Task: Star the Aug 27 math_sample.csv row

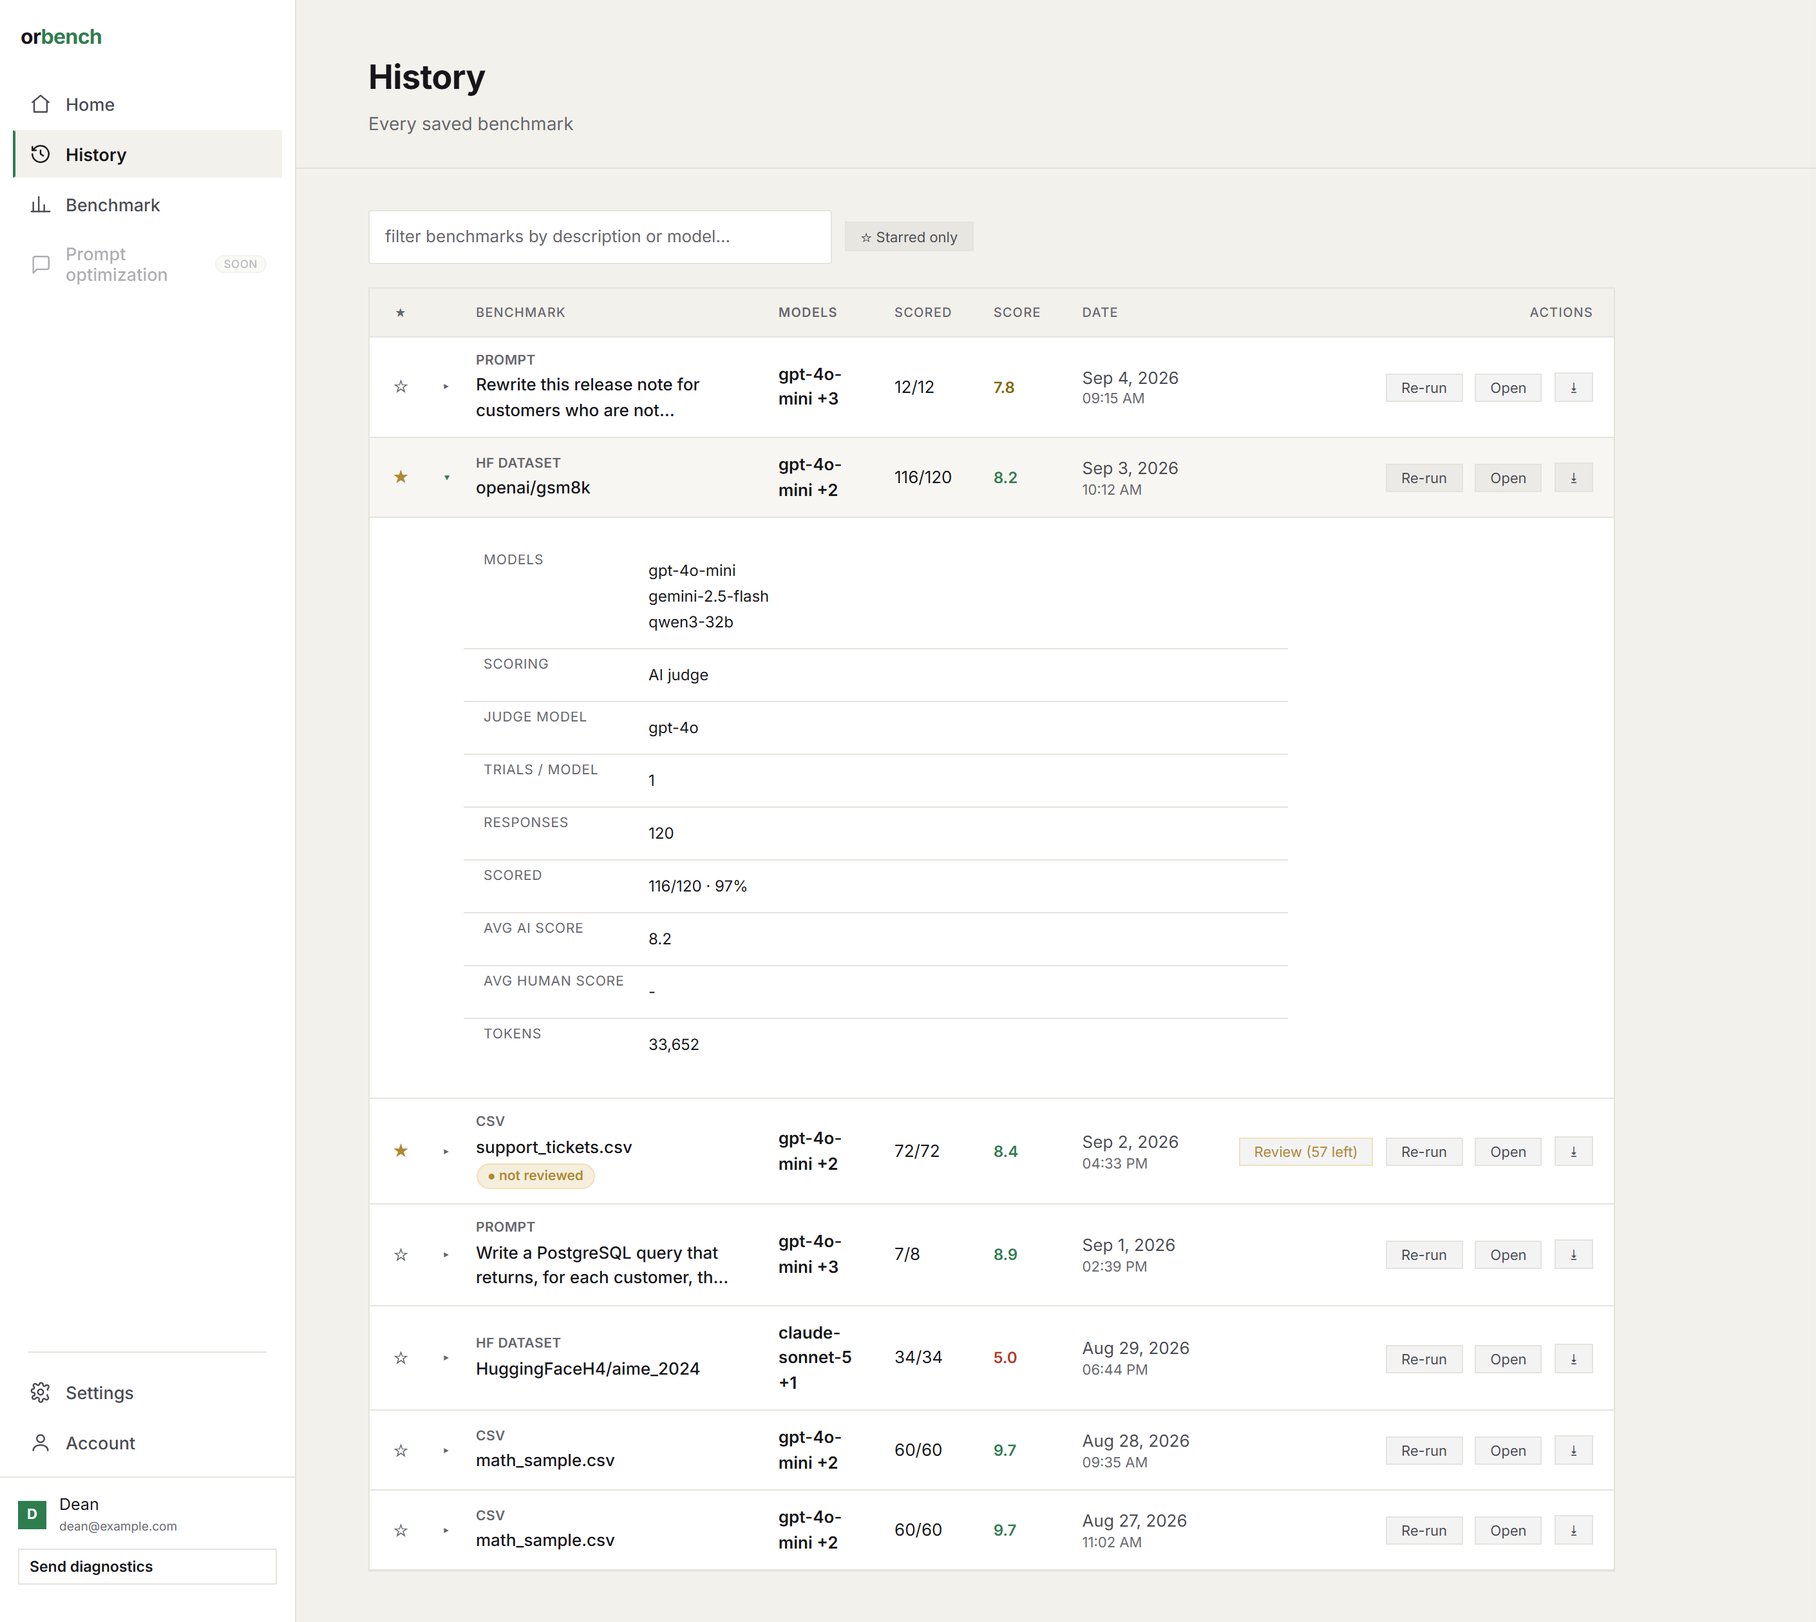Action: [401, 1530]
